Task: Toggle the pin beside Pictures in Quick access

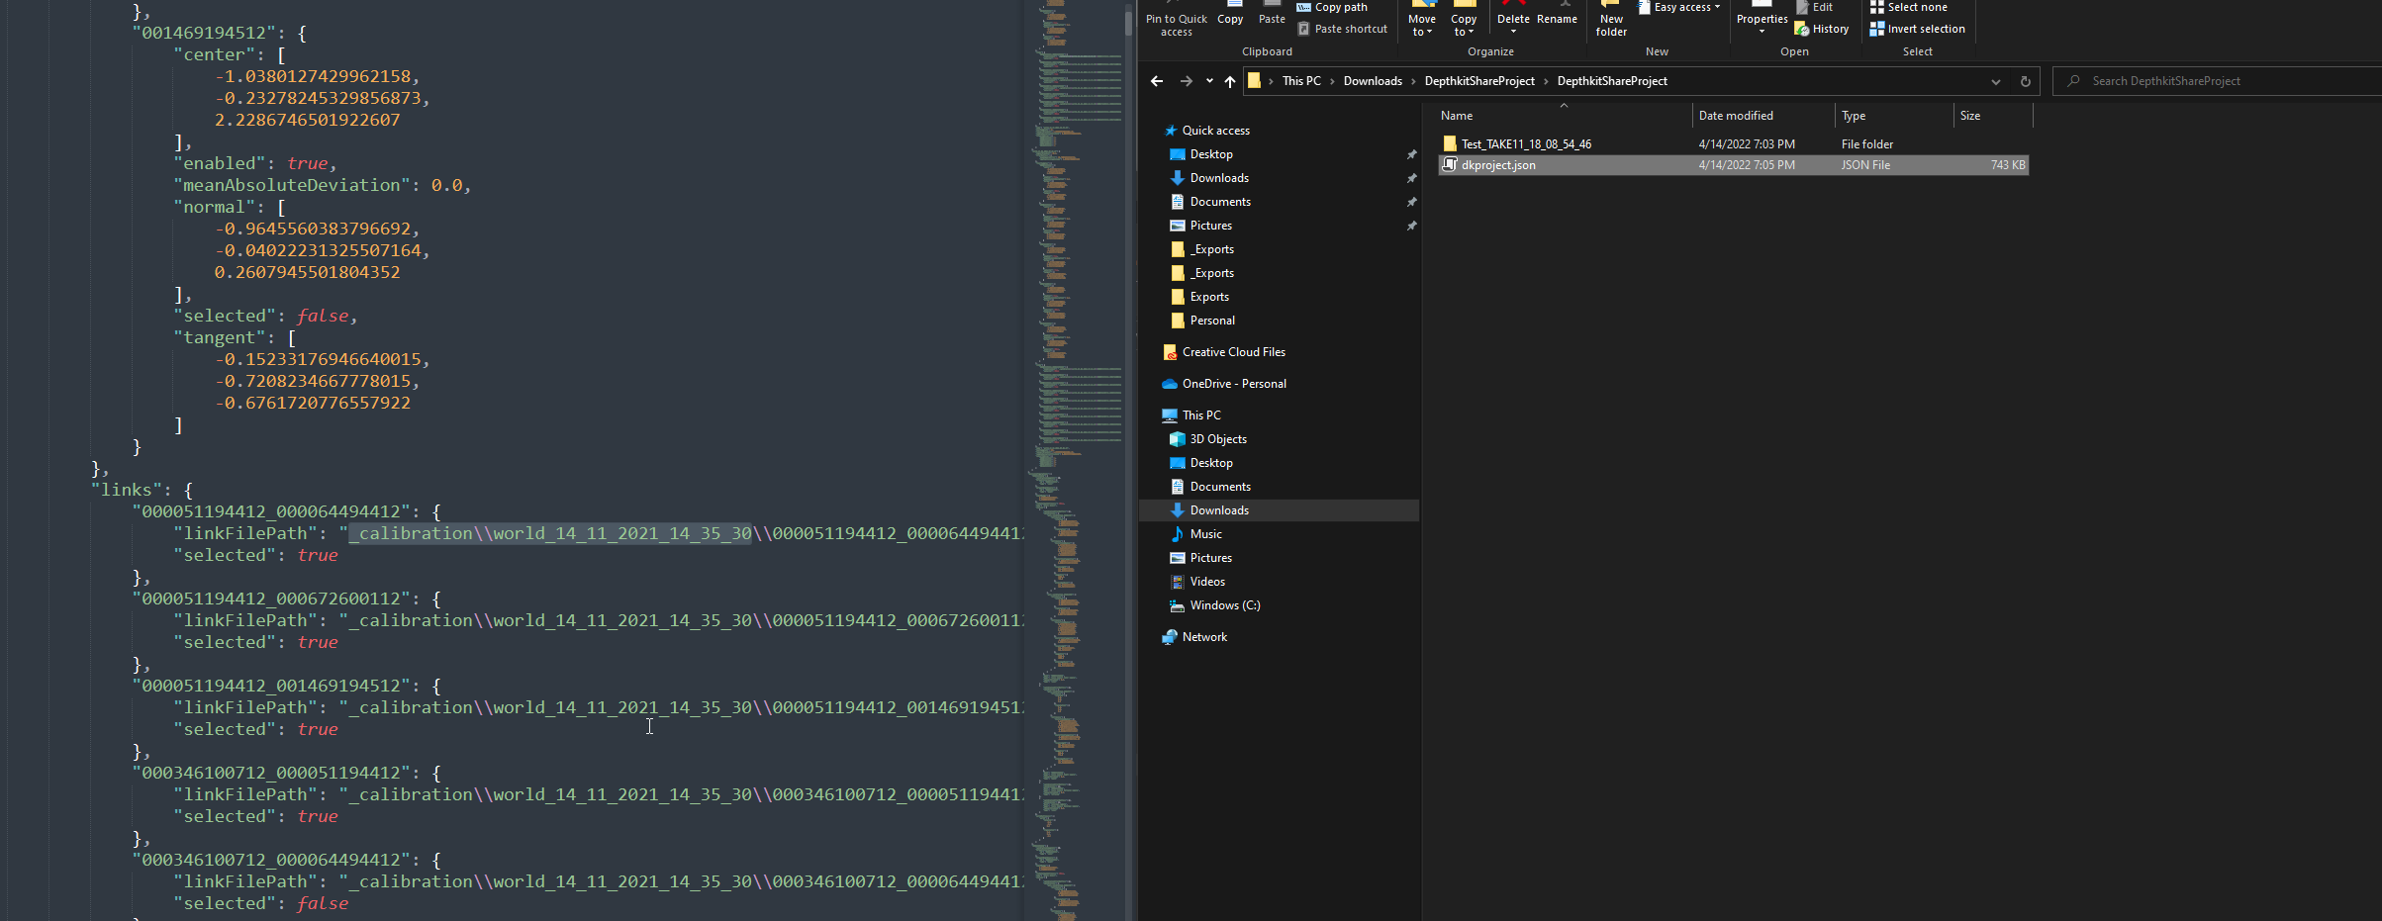Action: tap(1411, 226)
